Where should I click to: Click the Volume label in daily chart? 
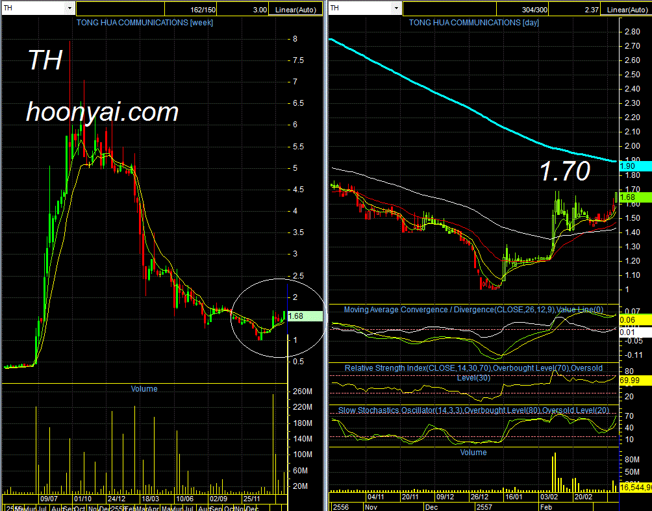click(x=473, y=452)
